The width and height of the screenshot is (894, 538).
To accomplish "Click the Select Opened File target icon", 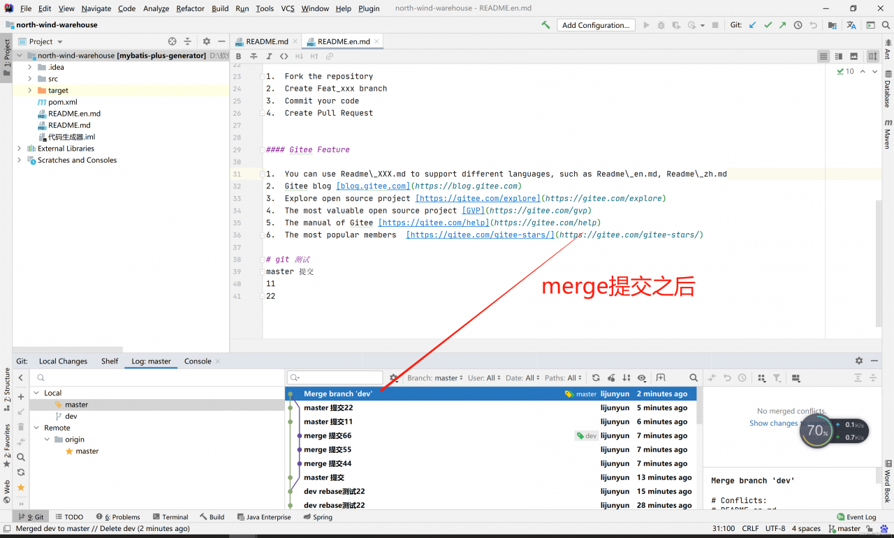I will [173, 41].
